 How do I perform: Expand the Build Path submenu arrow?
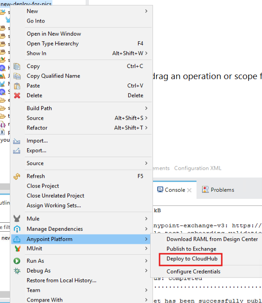tap(146, 108)
